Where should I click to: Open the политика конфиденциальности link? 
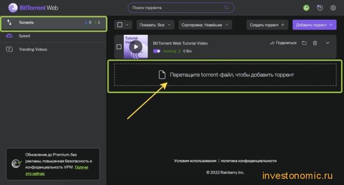[248, 161]
